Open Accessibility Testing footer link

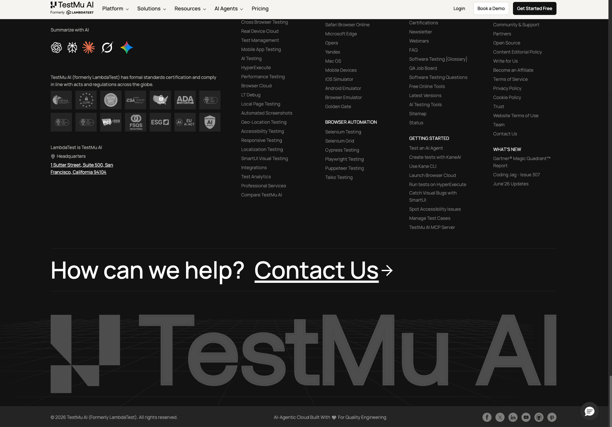pyautogui.click(x=262, y=131)
